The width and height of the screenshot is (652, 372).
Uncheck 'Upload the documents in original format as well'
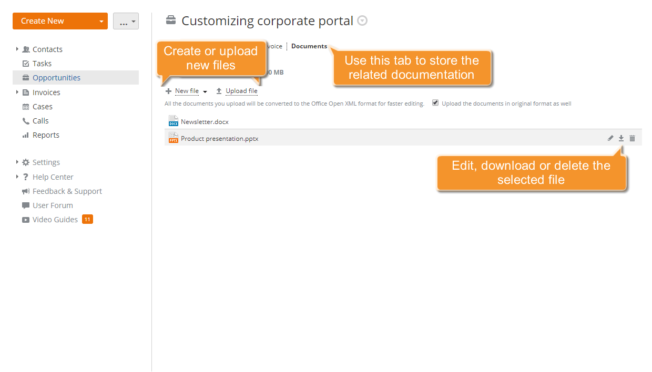tap(435, 102)
